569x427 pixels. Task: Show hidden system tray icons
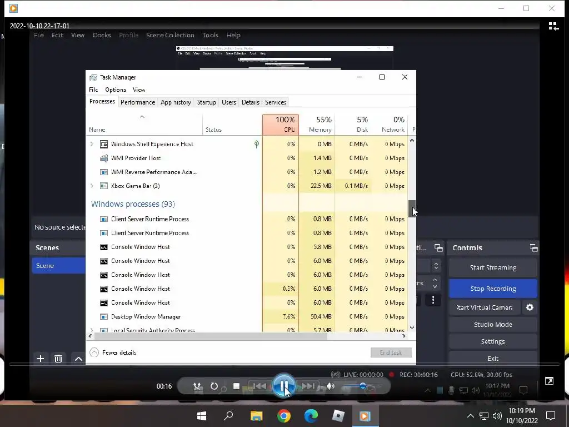(470, 416)
